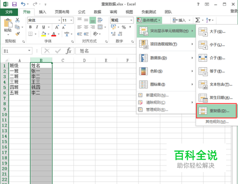This screenshot has width=238, height=184.
Task: Open the fill color dropdown arrow
Action: pyautogui.click(x=49, y=34)
